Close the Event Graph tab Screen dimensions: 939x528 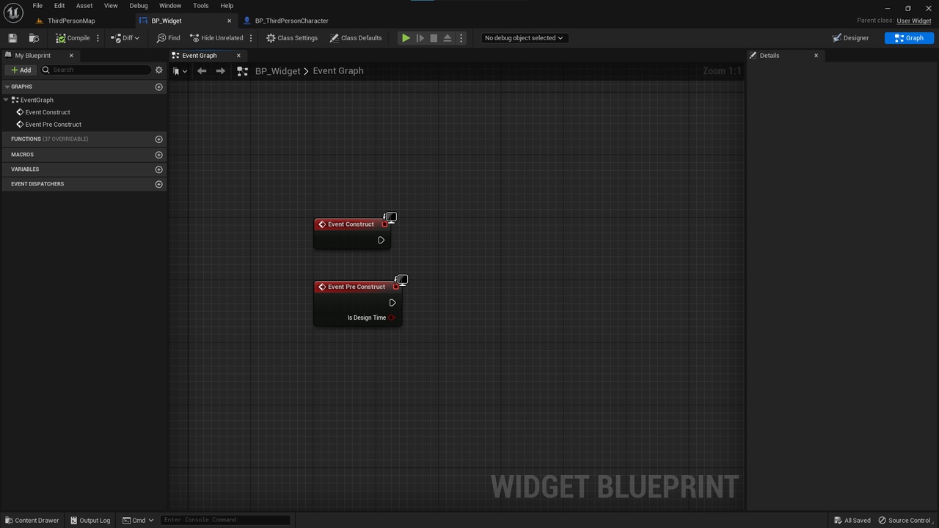tap(238, 56)
